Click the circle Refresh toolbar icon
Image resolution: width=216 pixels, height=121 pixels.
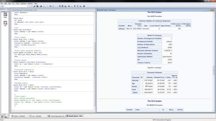tap(78, 6)
